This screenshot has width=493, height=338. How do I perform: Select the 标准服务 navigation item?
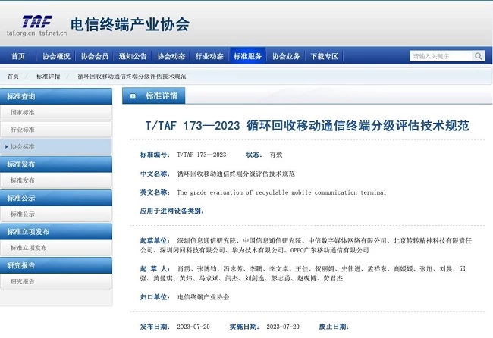click(248, 56)
